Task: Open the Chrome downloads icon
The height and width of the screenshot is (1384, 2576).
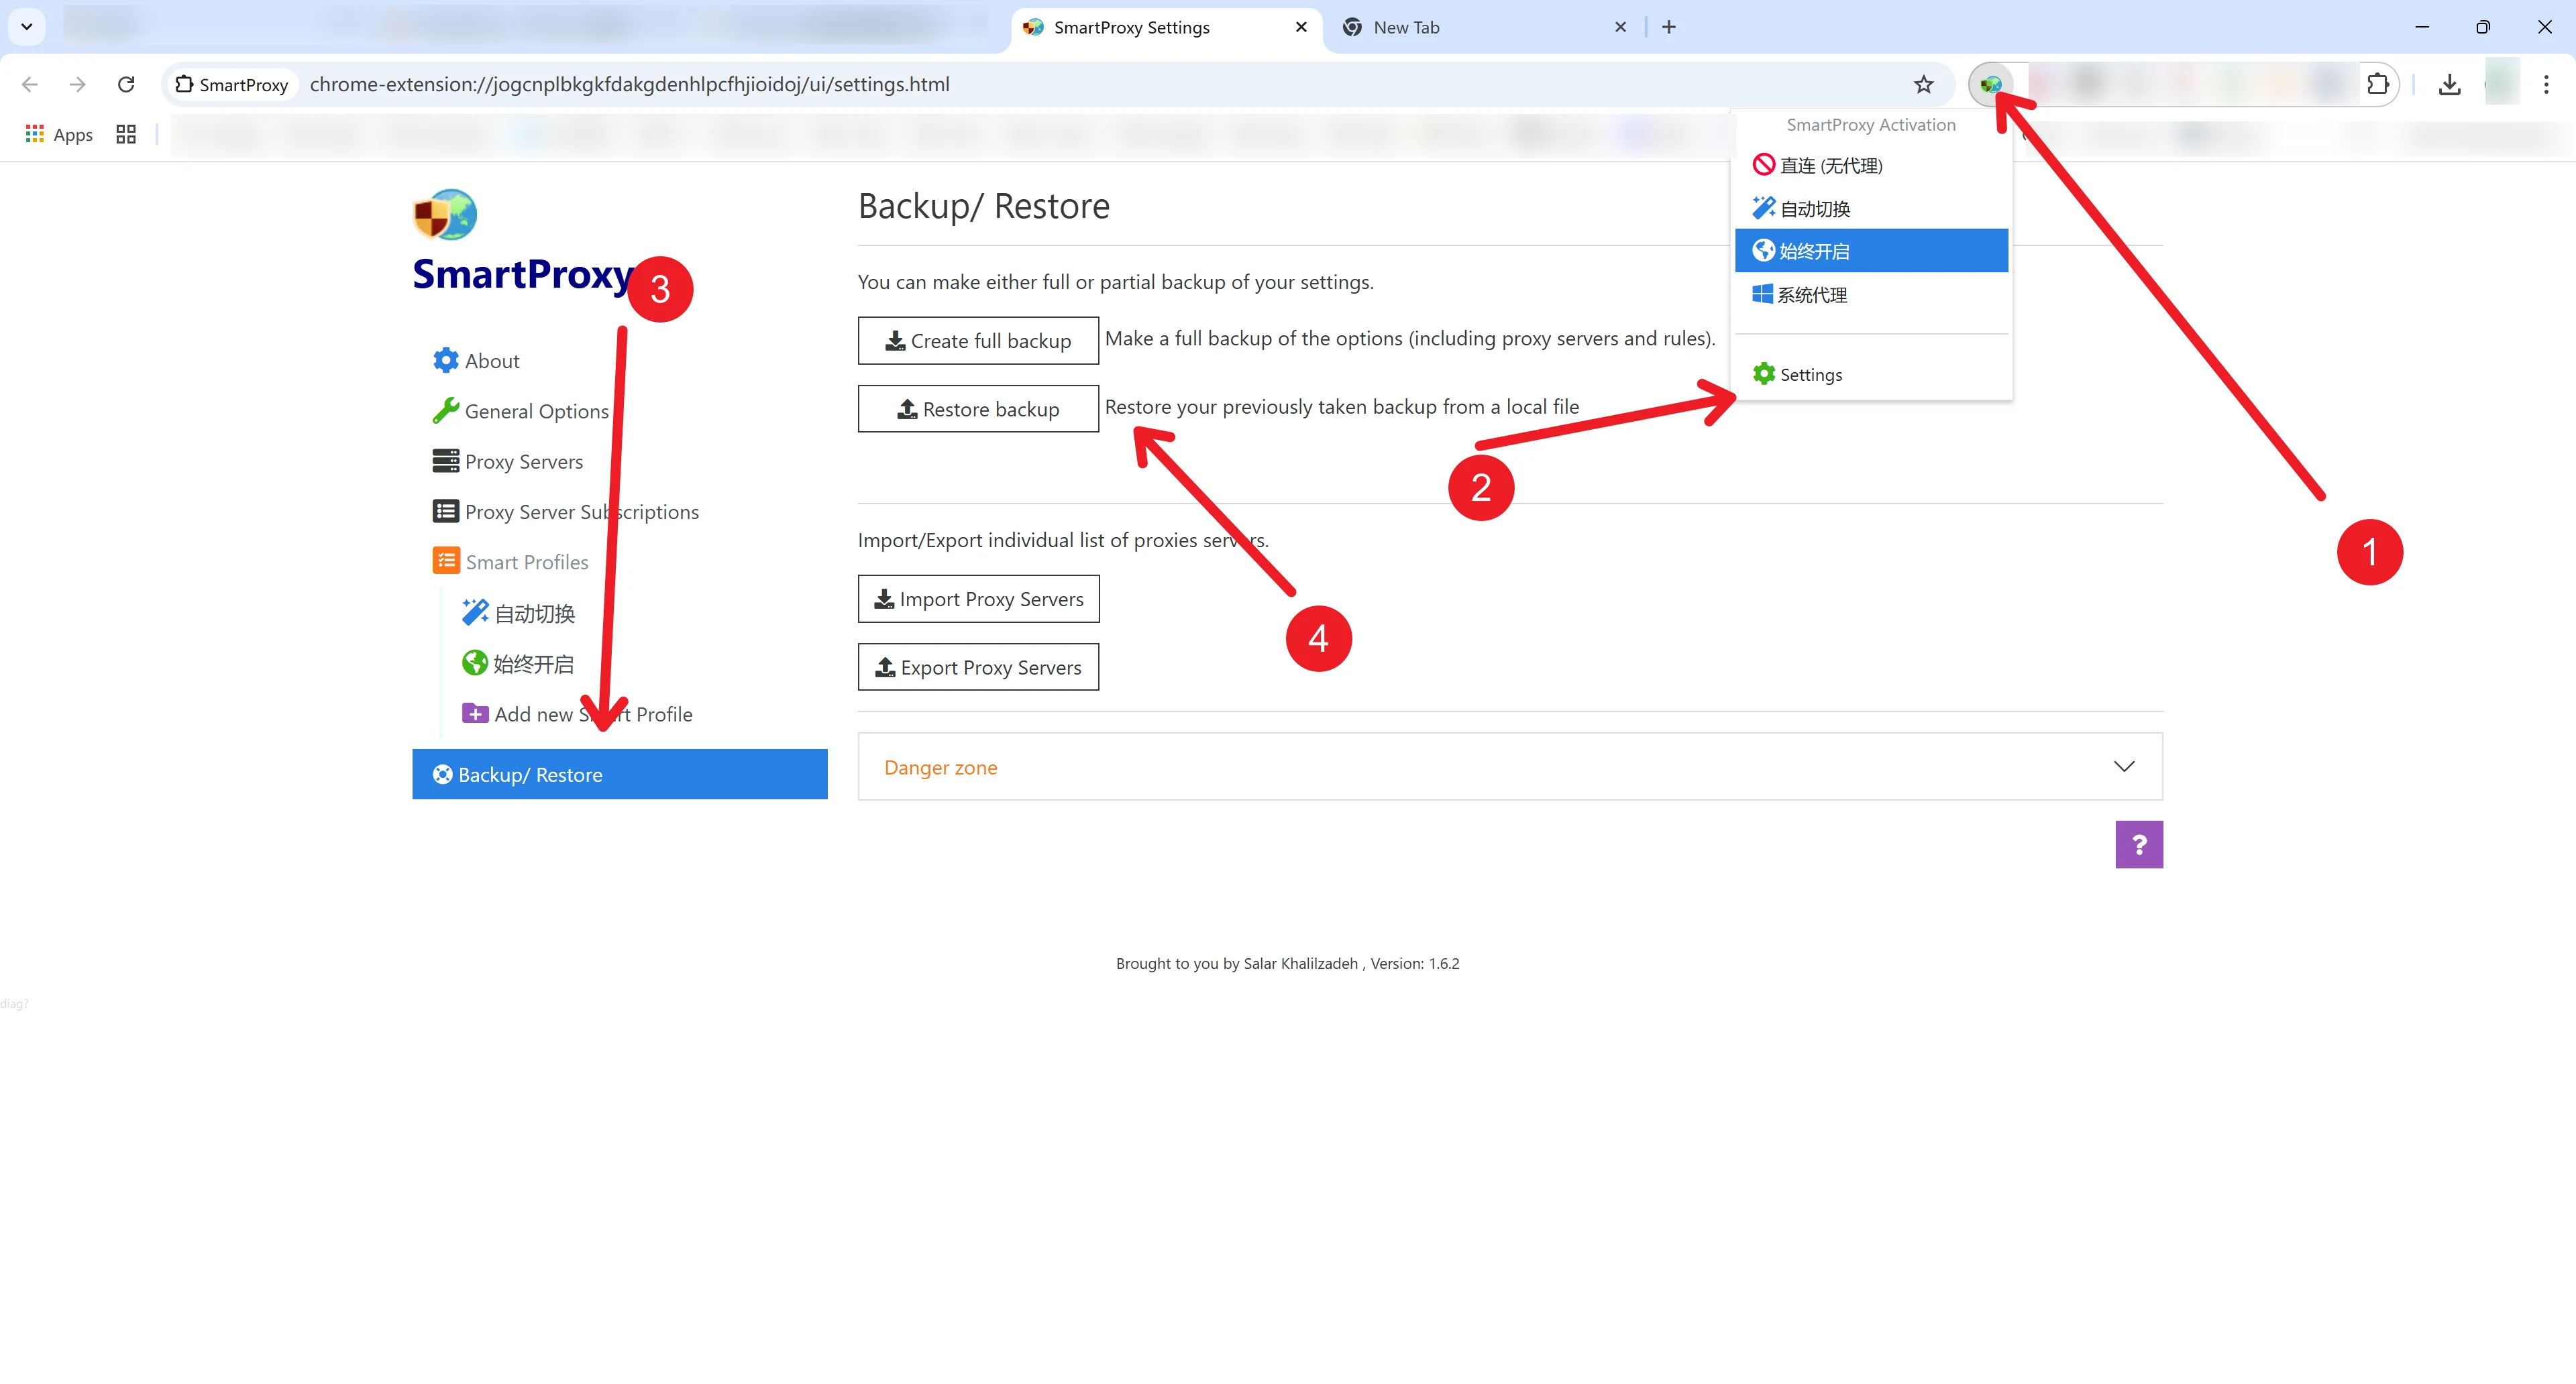Action: 2449,84
